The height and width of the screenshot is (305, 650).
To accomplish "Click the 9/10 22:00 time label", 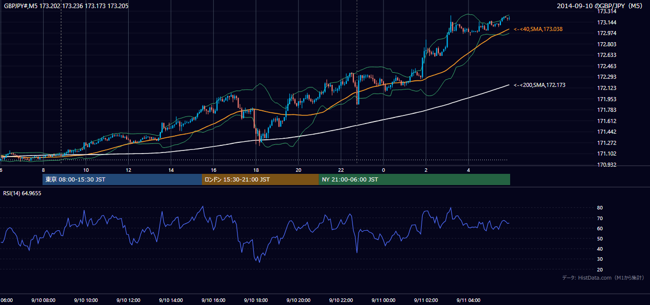I will [x=341, y=300].
